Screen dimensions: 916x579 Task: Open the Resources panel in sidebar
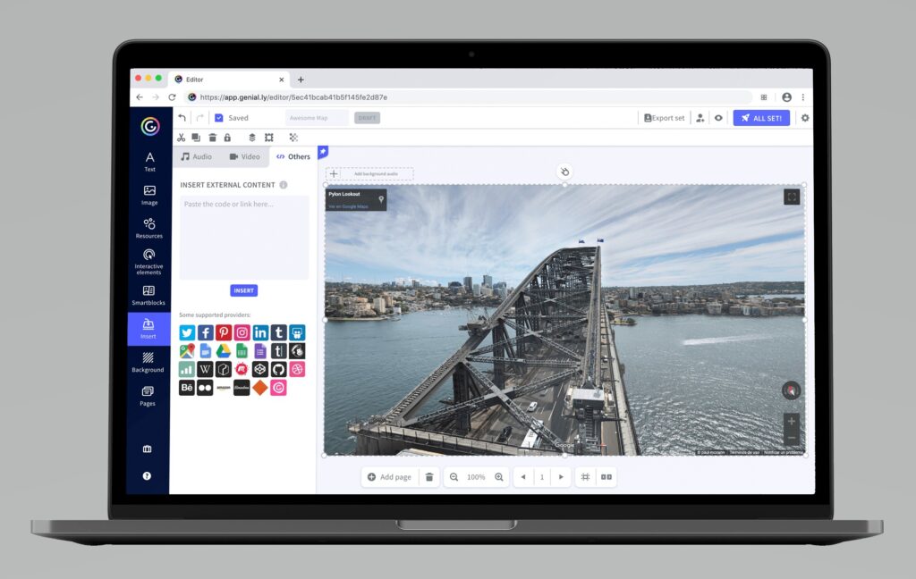coord(148,228)
